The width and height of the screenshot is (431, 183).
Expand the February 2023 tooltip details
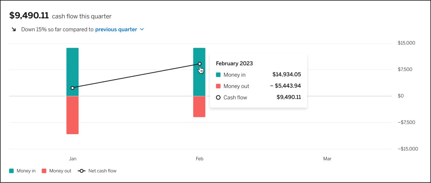click(234, 63)
